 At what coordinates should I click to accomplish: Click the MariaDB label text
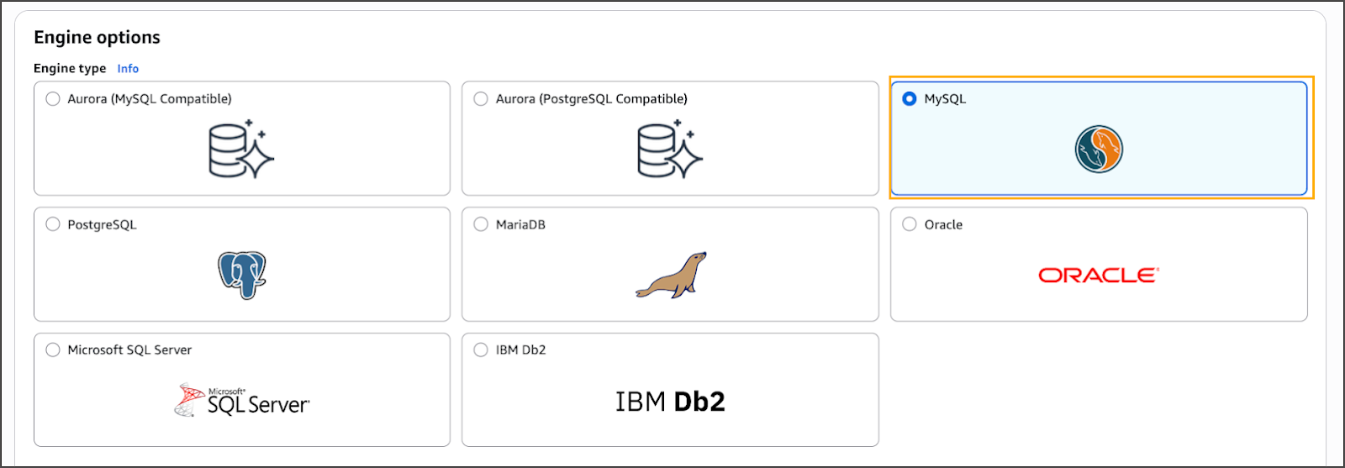coord(520,225)
